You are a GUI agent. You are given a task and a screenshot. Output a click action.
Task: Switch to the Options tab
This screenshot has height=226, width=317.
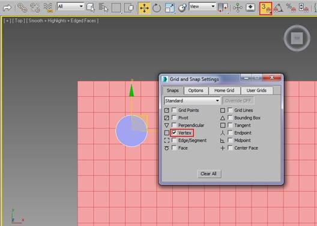(x=196, y=90)
